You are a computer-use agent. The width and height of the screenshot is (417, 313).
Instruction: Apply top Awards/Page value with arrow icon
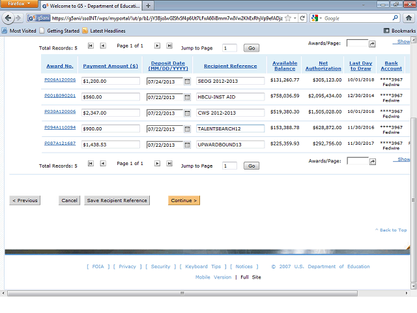372,44
